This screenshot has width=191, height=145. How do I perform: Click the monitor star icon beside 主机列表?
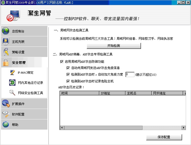click(6, 42)
